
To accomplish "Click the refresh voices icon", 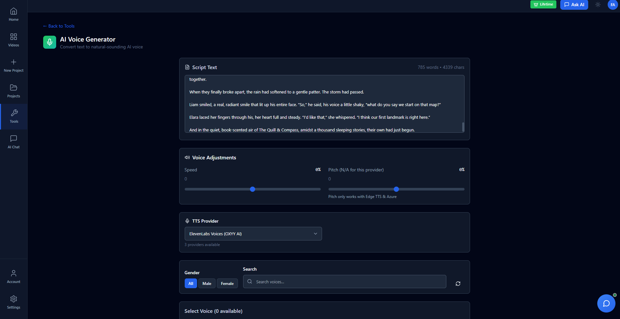I will [458, 284].
